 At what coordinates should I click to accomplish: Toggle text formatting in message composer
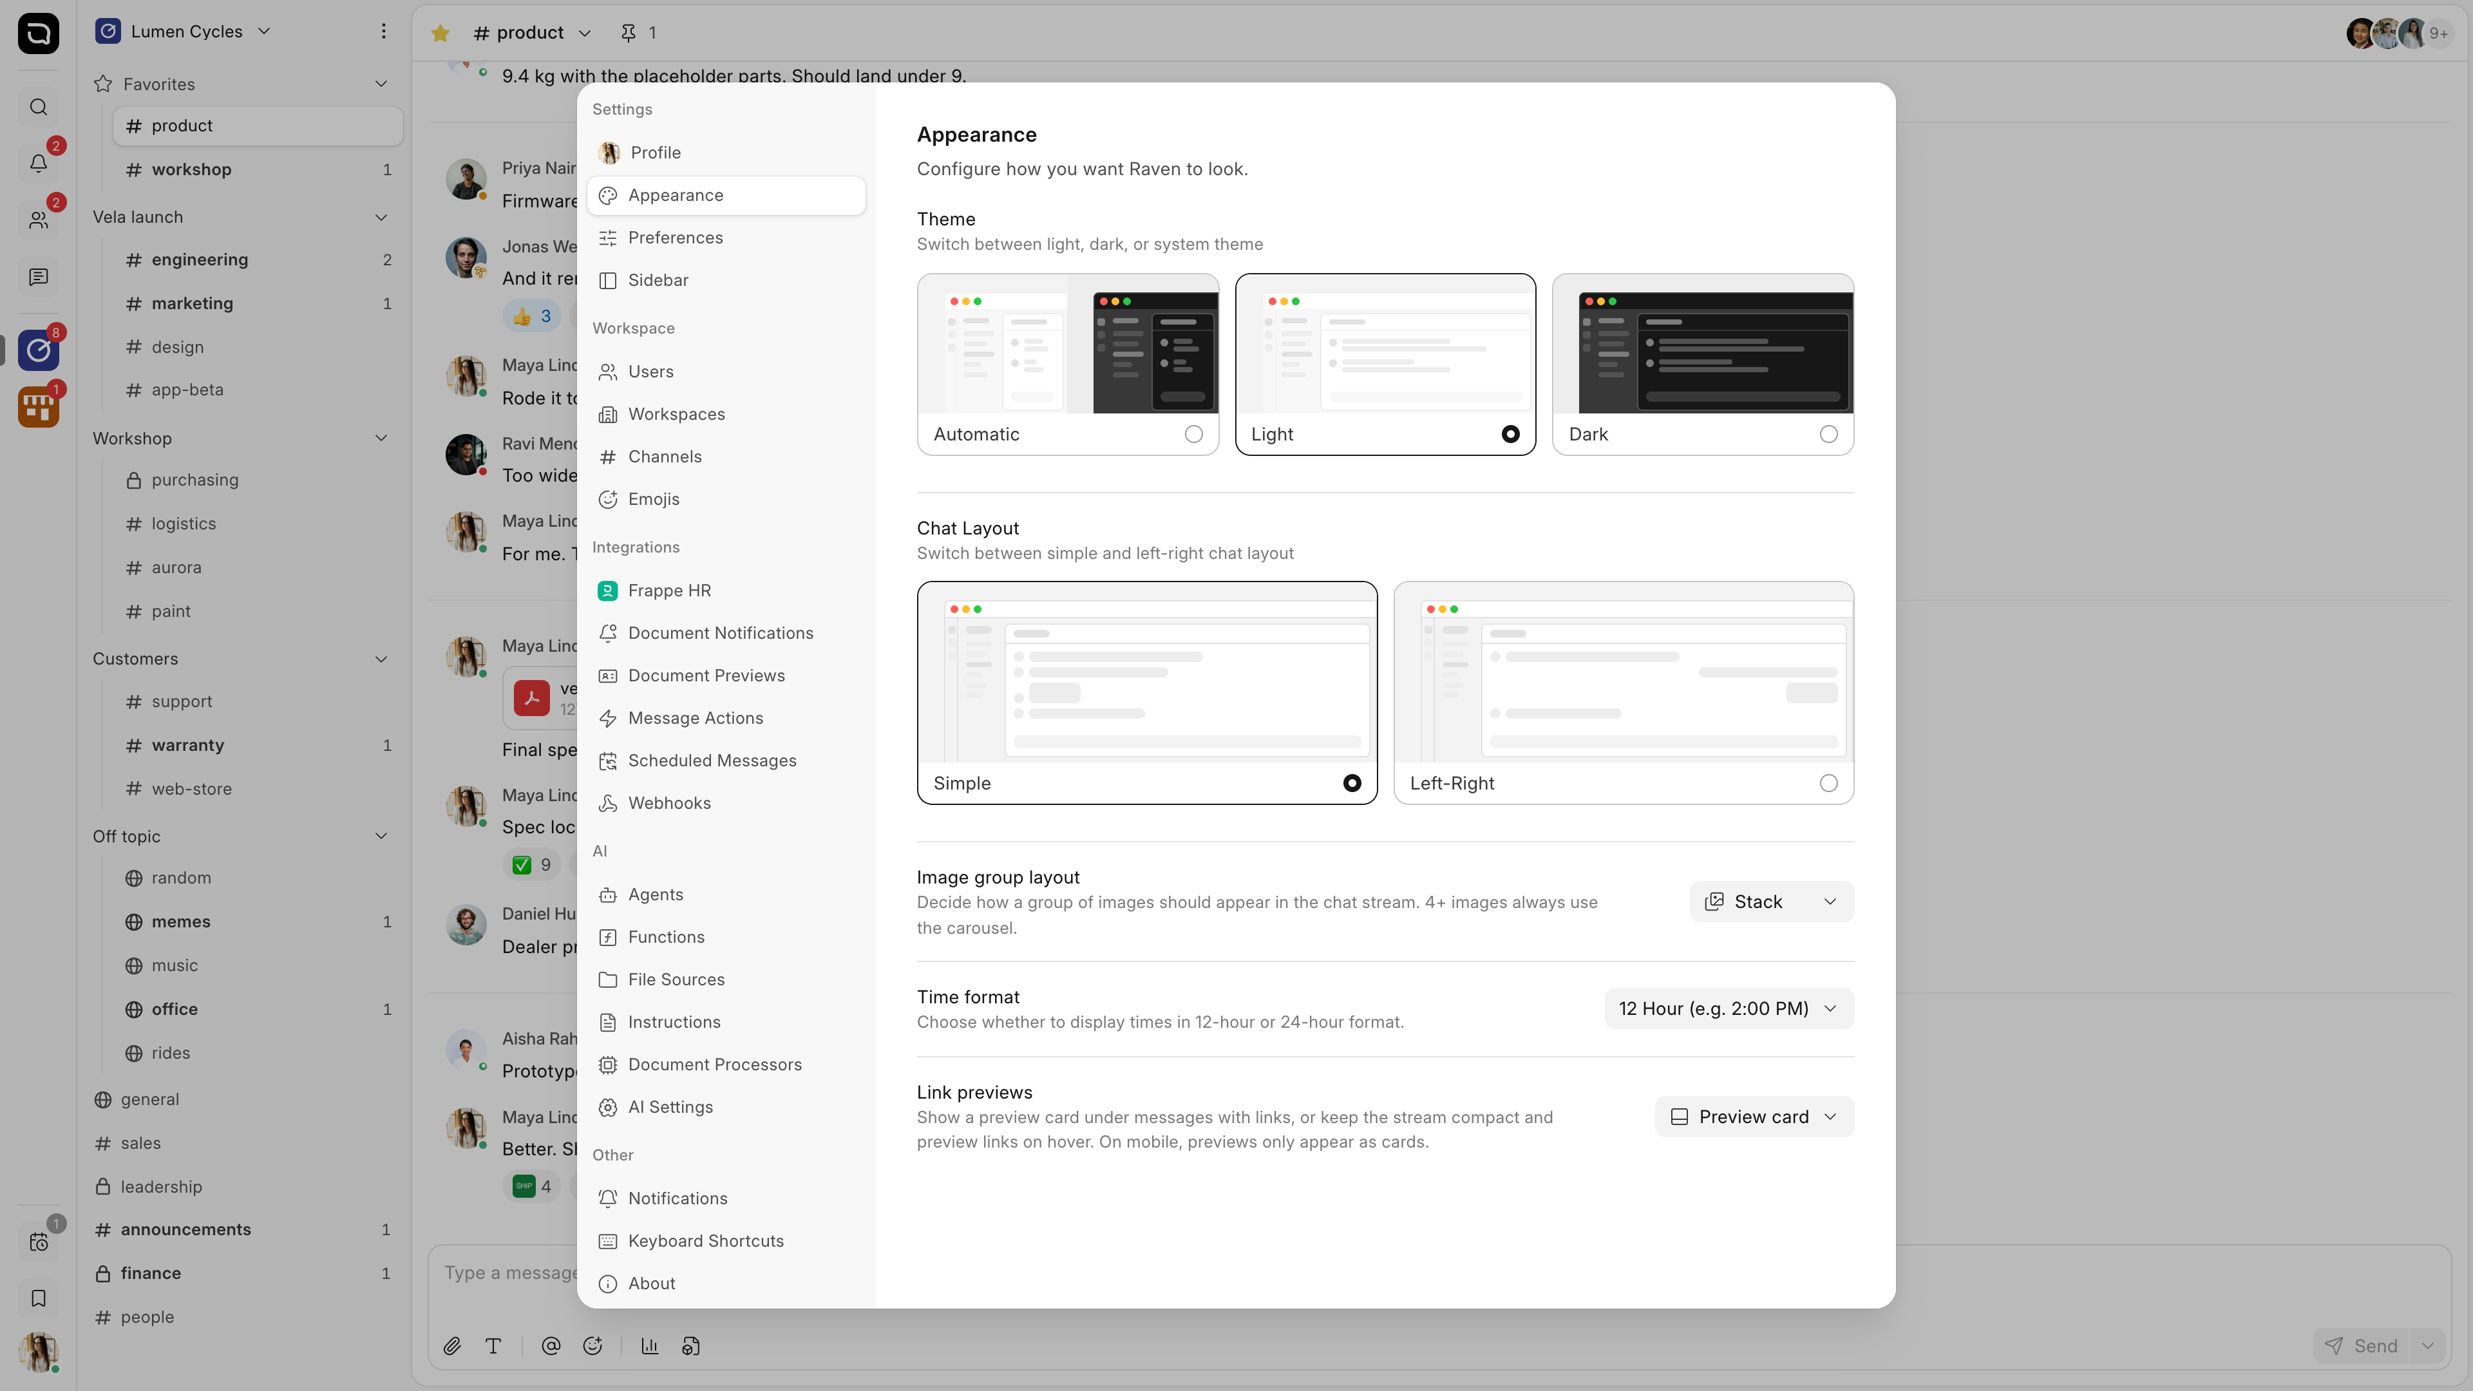tap(493, 1346)
